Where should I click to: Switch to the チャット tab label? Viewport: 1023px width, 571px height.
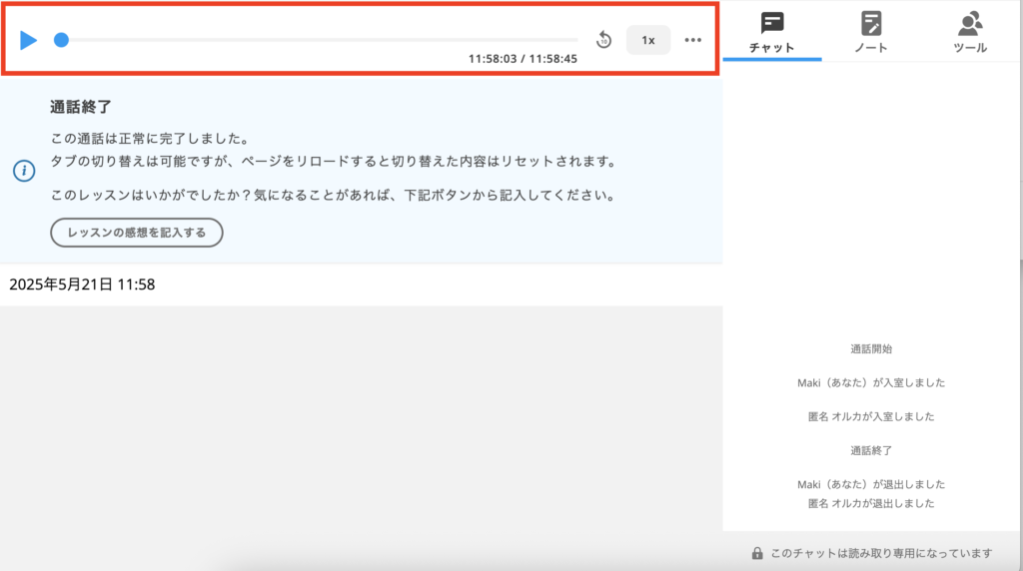pos(772,48)
